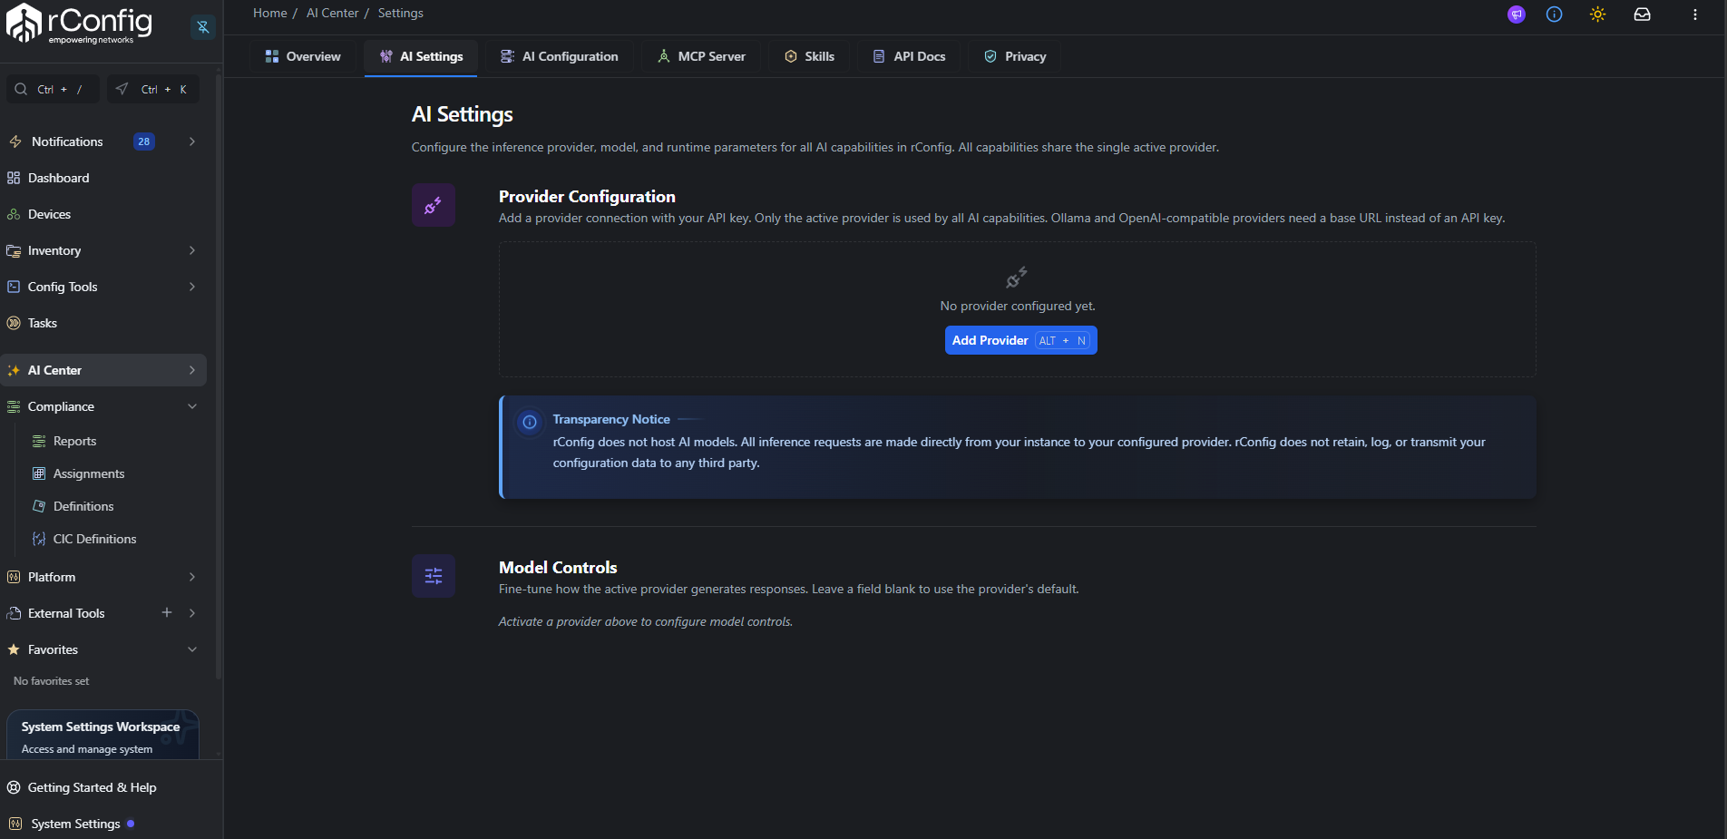Open the API Docs tab
Screen dimensions: 1727x839
(909, 56)
